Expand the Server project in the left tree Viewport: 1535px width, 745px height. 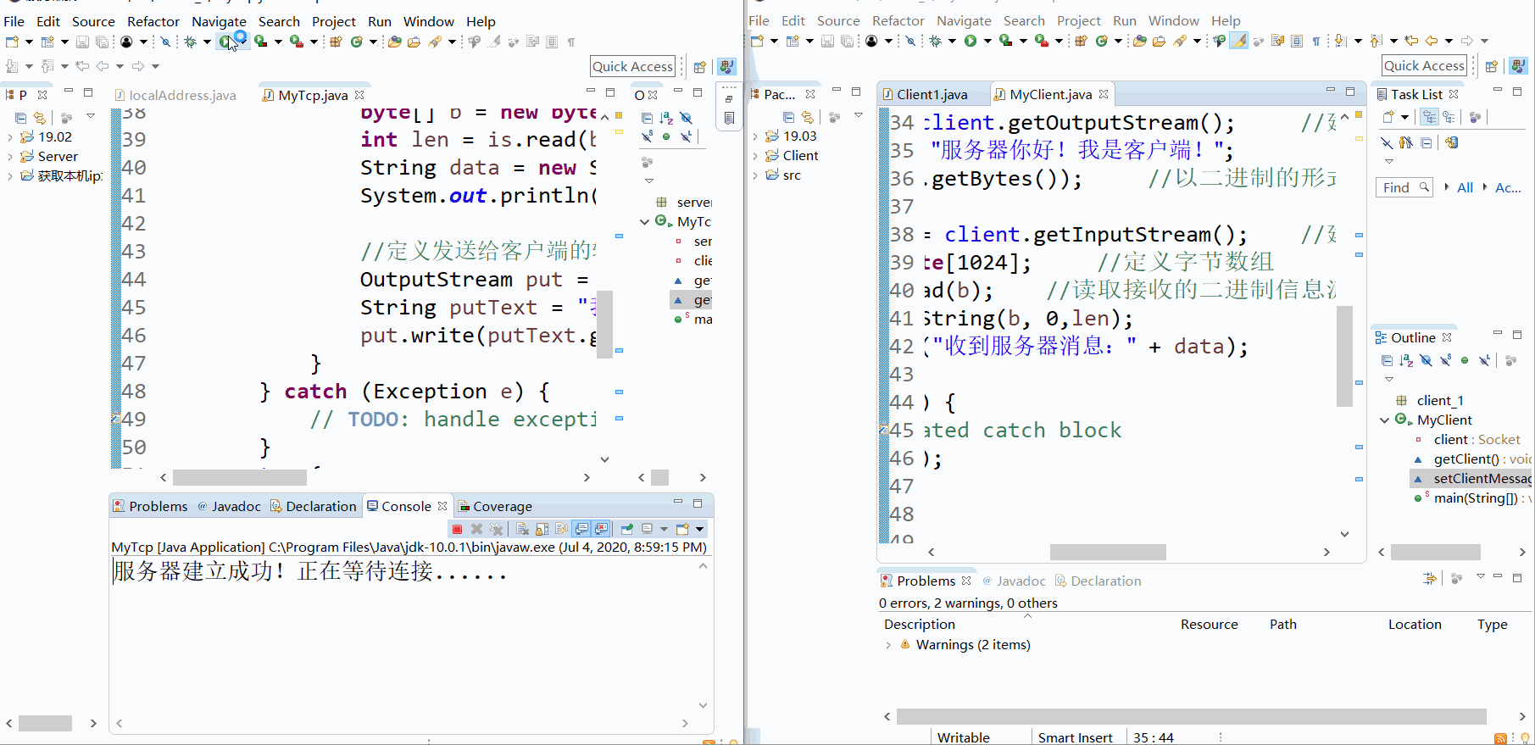coord(10,157)
